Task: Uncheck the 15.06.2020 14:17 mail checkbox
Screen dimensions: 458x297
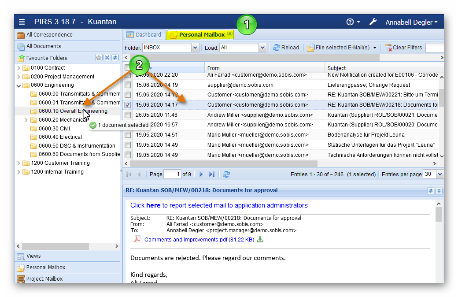Action: (128, 105)
